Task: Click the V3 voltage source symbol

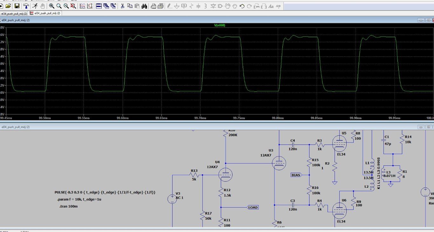Action: [172, 199]
